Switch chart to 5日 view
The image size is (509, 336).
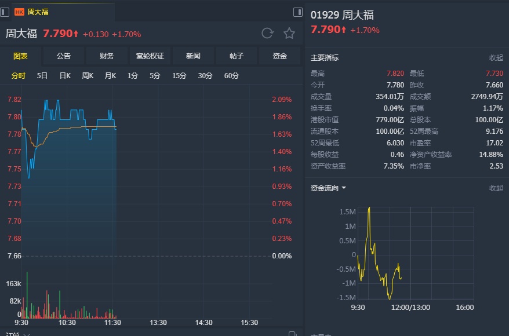[x=42, y=75]
